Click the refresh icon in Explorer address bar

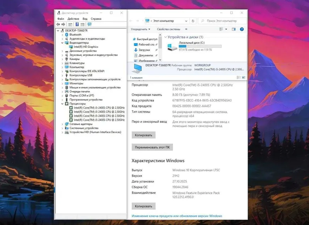click(193, 21)
